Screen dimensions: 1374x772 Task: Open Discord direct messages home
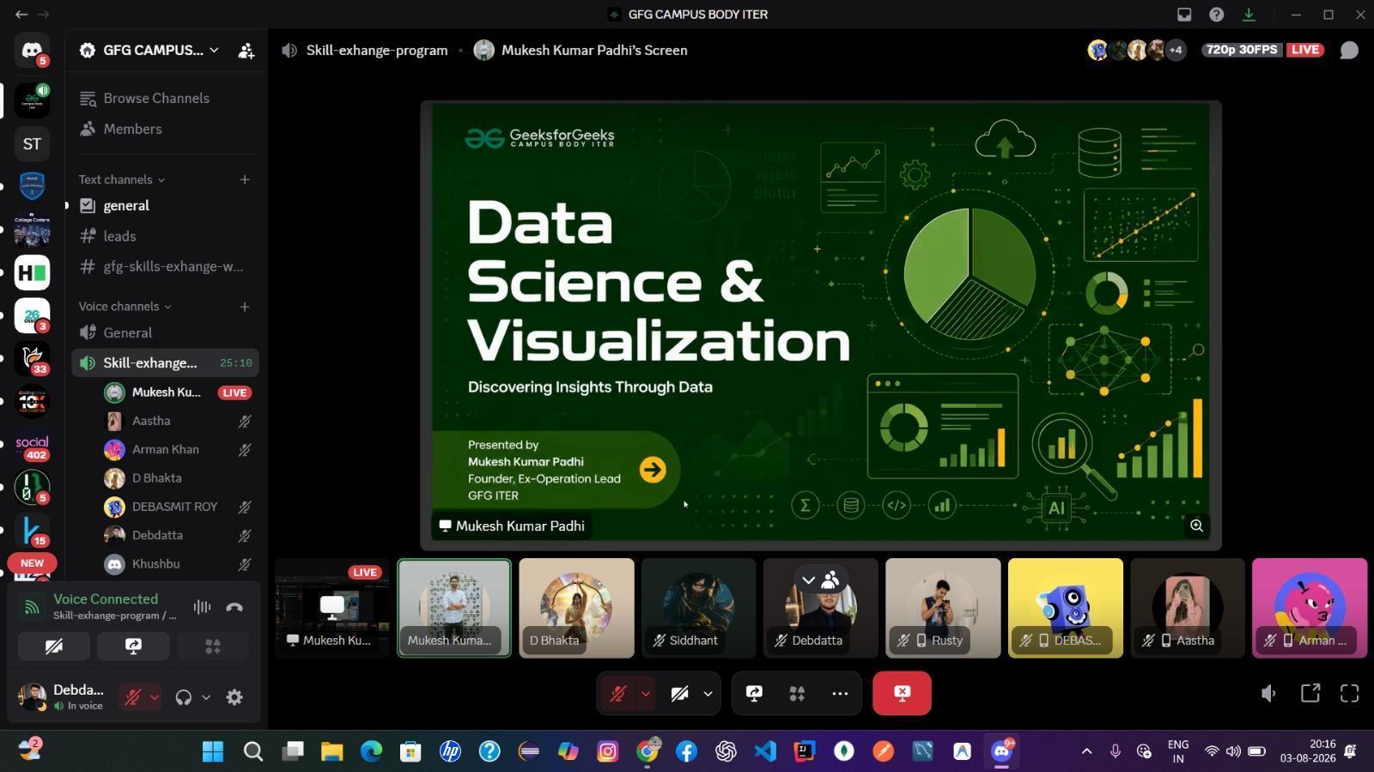tap(32, 51)
